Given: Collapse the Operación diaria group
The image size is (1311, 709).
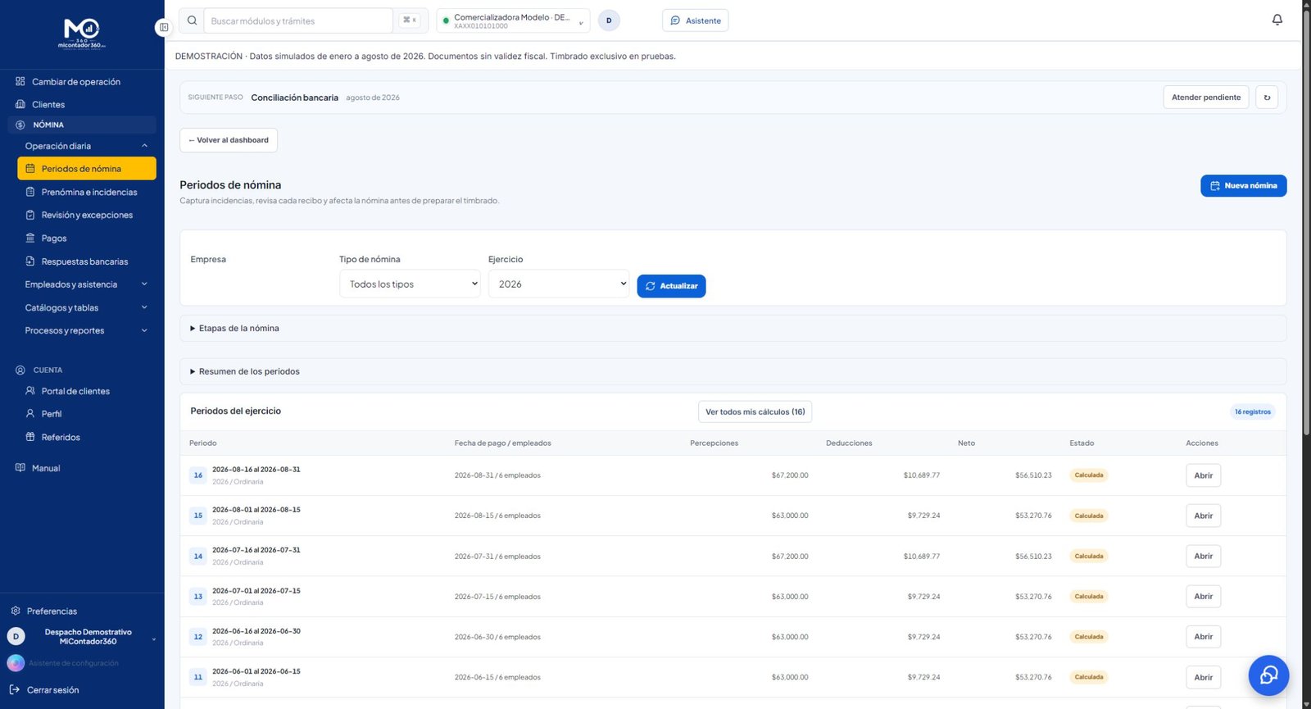Looking at the screenshot, I should [x=86, y=146].
